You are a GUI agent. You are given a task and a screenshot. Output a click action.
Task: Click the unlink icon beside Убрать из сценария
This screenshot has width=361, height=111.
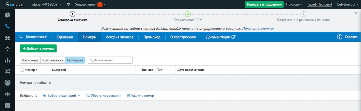[88, 95]
